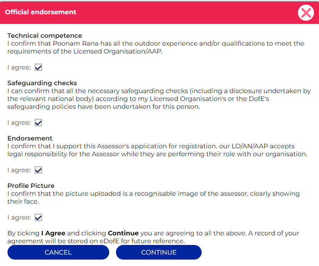Close the Official endorsement dialog

coord(306,12)
